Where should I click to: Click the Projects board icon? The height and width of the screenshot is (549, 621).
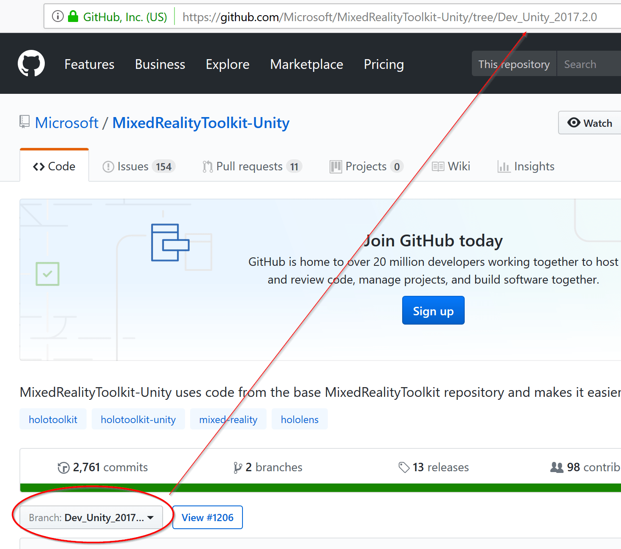click(336, 167)
